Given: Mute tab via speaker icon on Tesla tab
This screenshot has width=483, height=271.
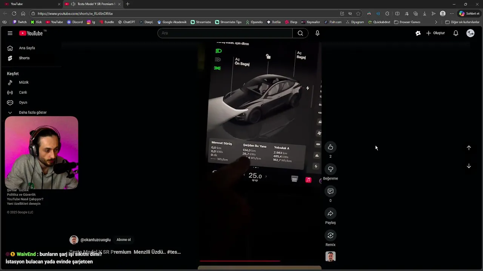Looking at the screenshot, I should point(73,4).
